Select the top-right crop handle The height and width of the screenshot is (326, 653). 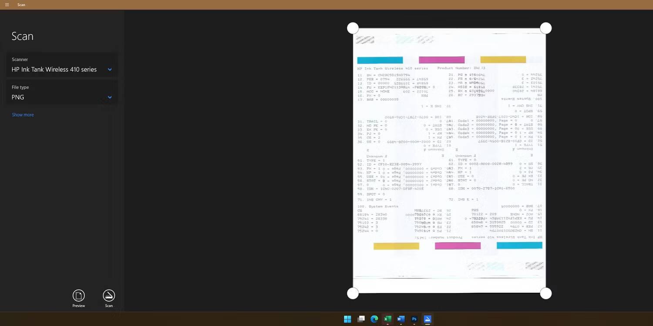[x=546, y=28]
